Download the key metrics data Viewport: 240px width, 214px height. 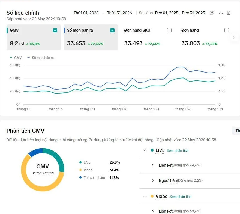coord(221,13)
